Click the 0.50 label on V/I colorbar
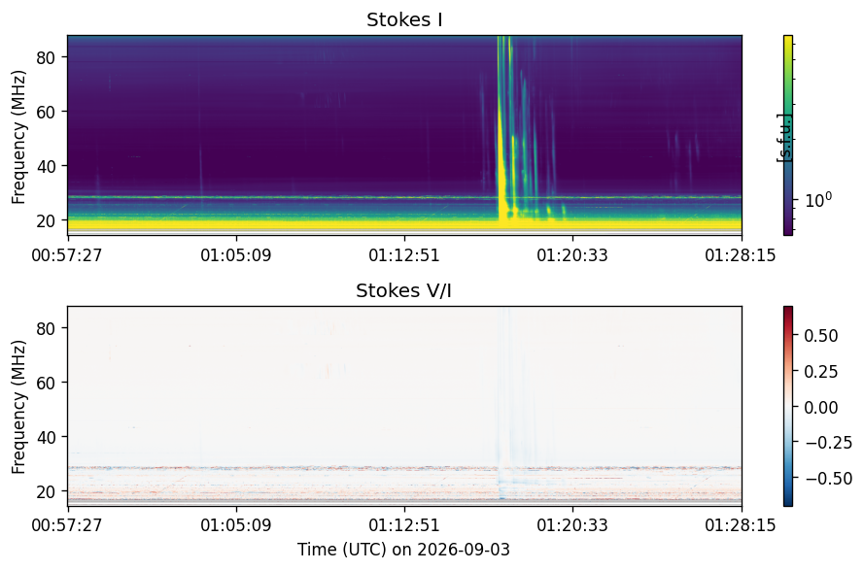 820,335
